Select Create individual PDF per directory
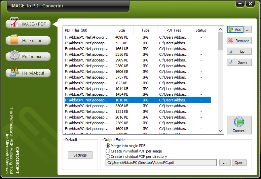 click(136, 156)
